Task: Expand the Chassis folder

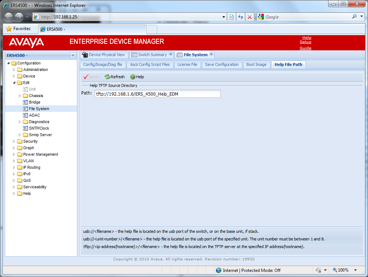Action: [20, 96]
